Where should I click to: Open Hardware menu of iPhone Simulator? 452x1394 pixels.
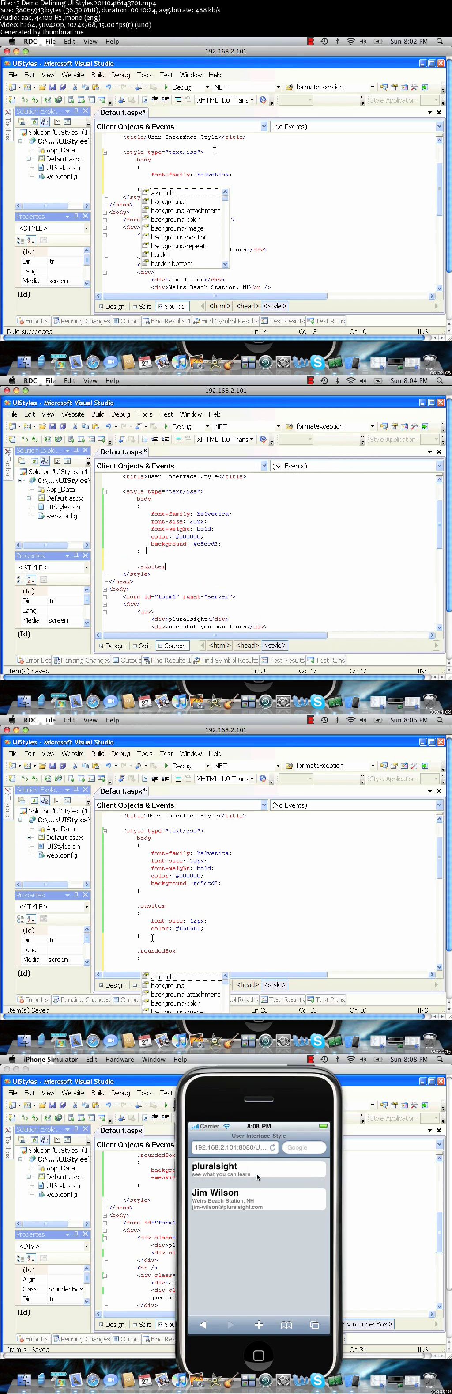[x=120, y=1059]
